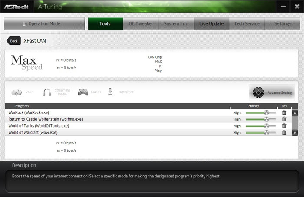The image size is (304, 197).
Task: Click the Operation Mode button
Action: click(x=44, y=23)
